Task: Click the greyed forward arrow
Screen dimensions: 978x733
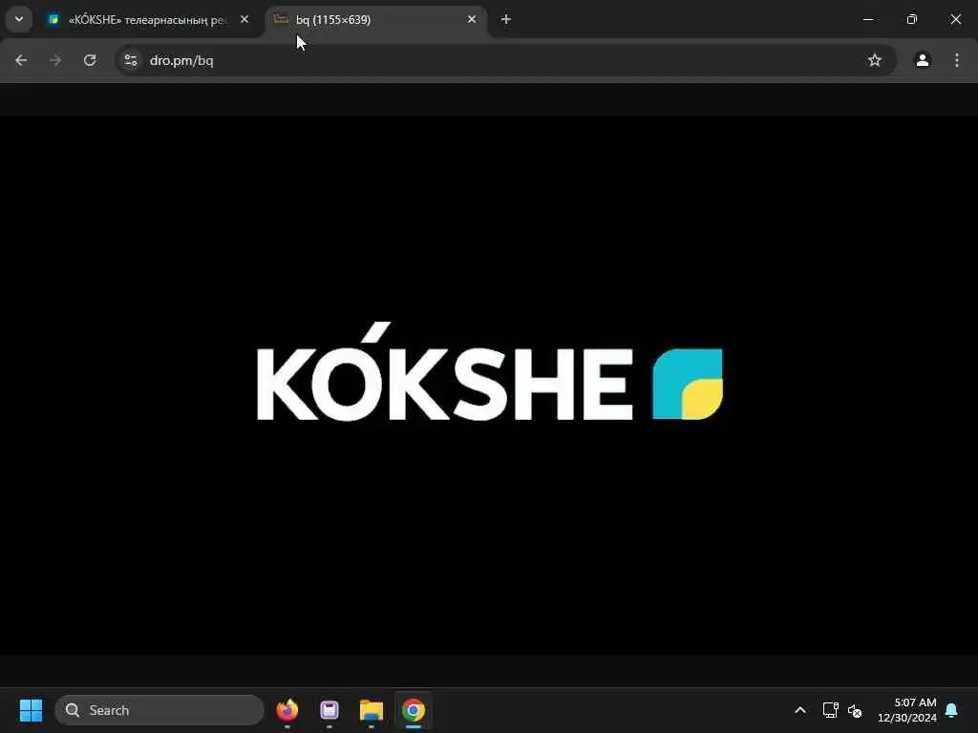Action: pyautogui.click(x=55, y=60)
